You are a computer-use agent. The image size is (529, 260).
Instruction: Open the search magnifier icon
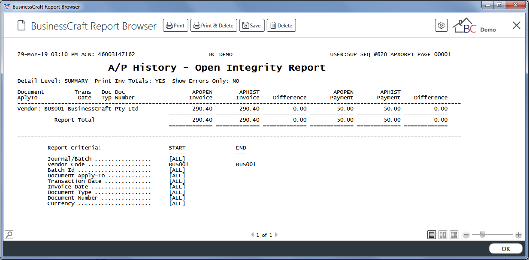[9, 235]
